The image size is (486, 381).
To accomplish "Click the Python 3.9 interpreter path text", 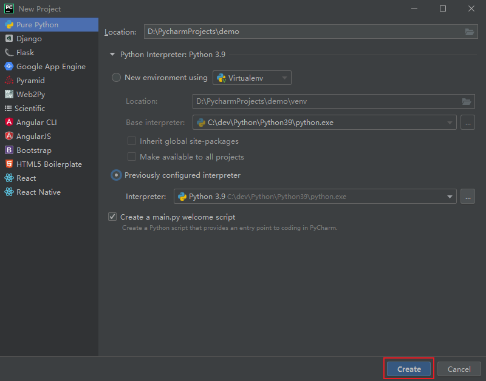I will (287, 197).
